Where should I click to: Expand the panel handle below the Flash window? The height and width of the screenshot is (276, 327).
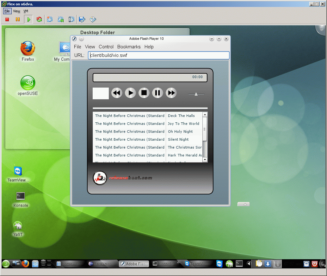point(244,204)
